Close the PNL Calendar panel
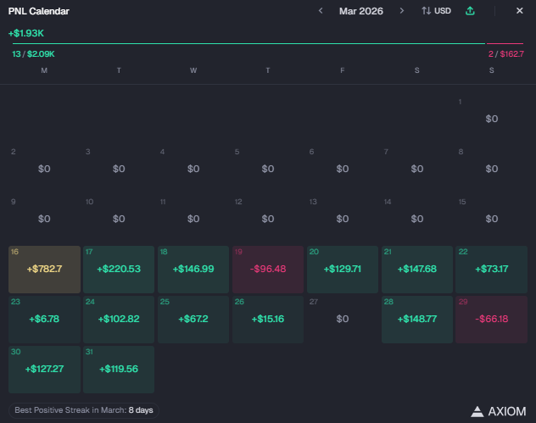The width and height of the screenshot is (536, 423). pos(520,11)
